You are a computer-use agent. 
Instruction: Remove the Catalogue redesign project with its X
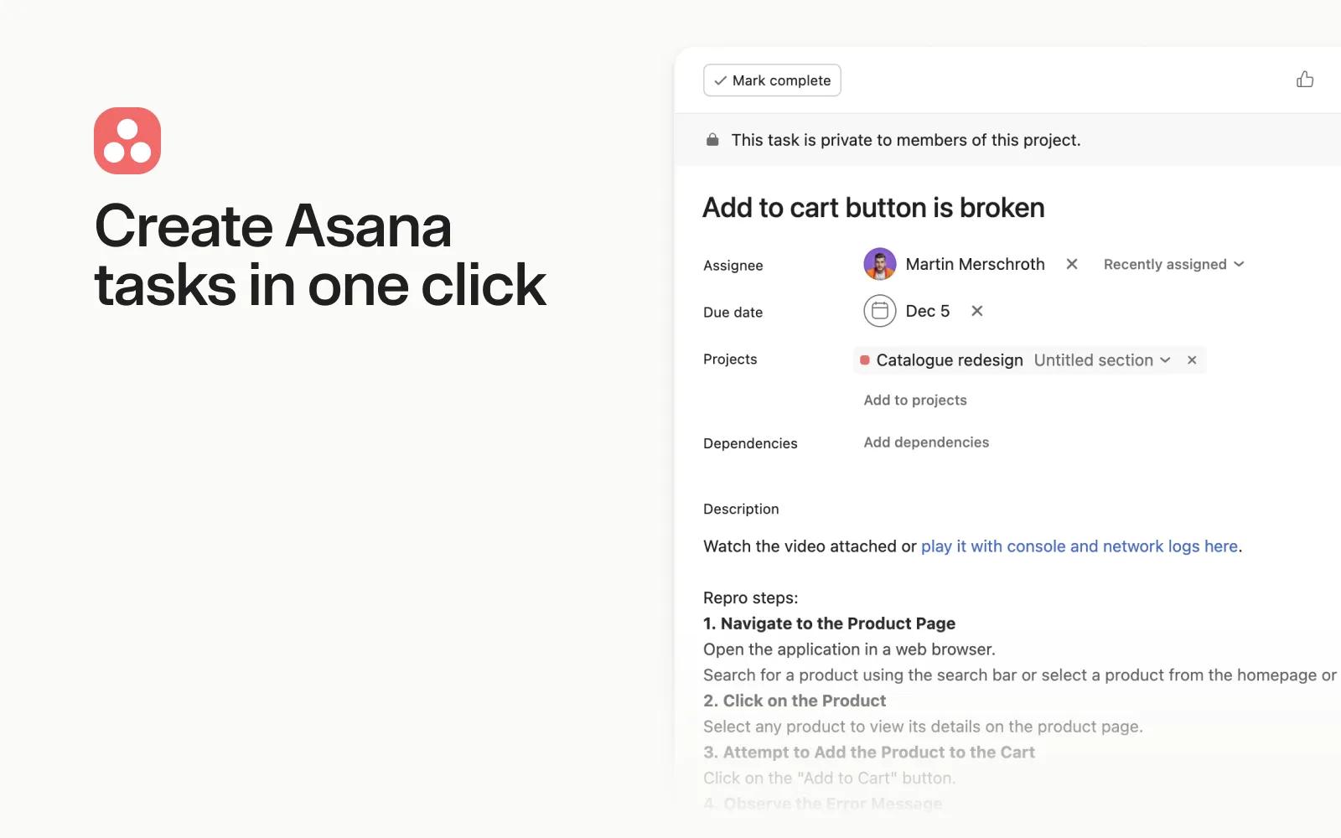click(x=1192, y=360)
